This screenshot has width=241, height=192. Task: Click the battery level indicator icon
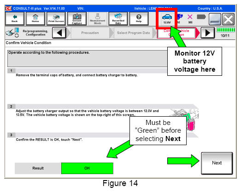tap(201, 17)
